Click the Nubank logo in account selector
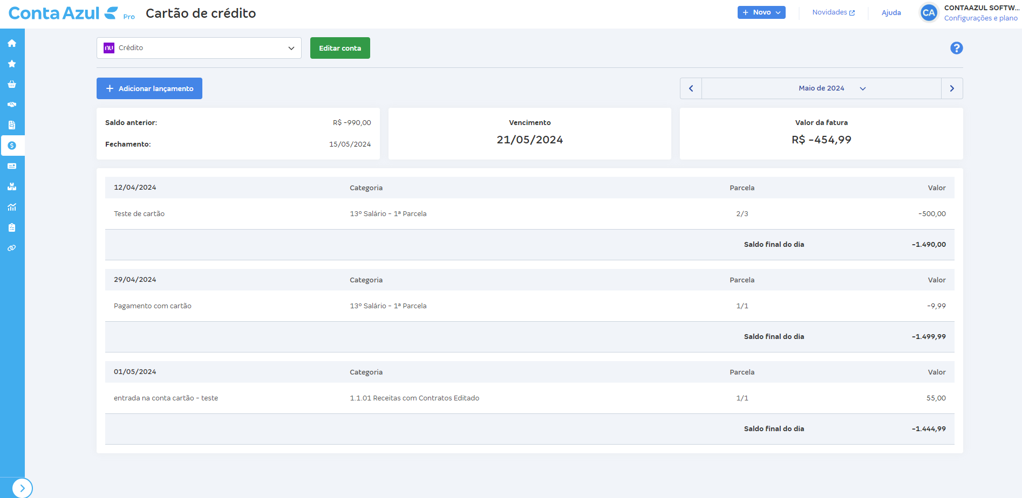The image size is (1022, 498). point(109,48)
